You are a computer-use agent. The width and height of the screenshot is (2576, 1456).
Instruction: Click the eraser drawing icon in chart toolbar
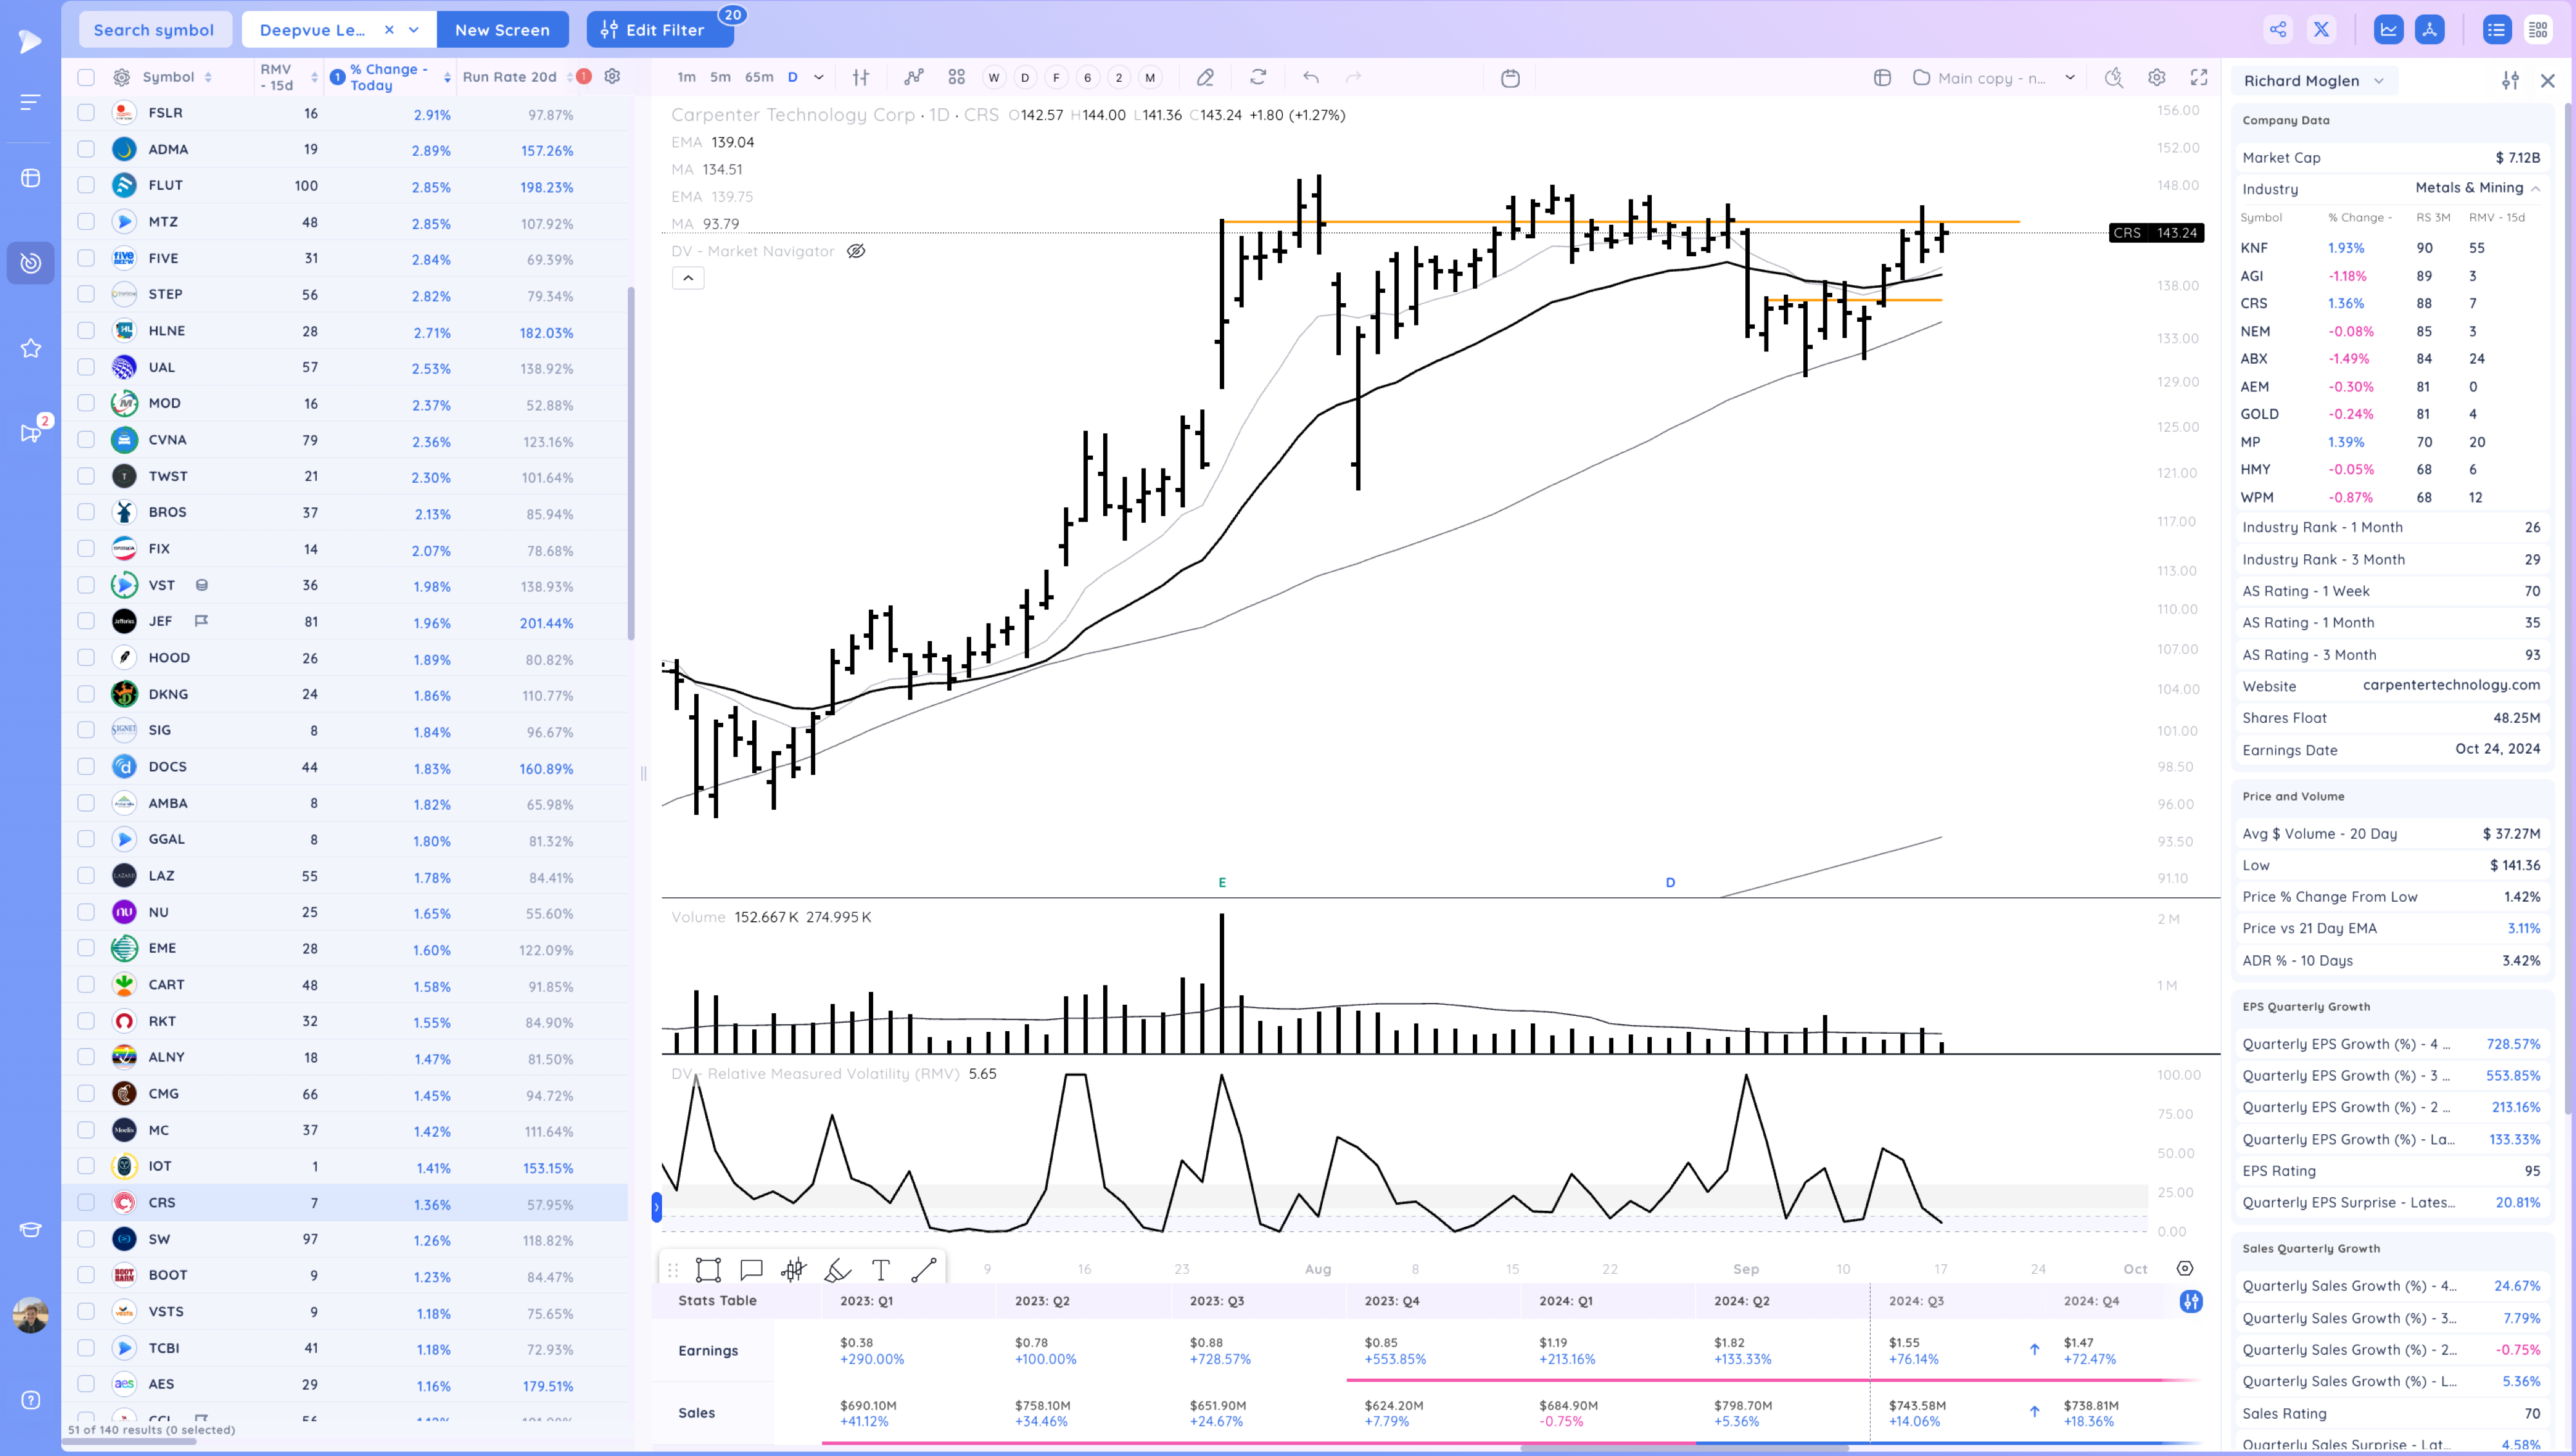click(1206, 78)
